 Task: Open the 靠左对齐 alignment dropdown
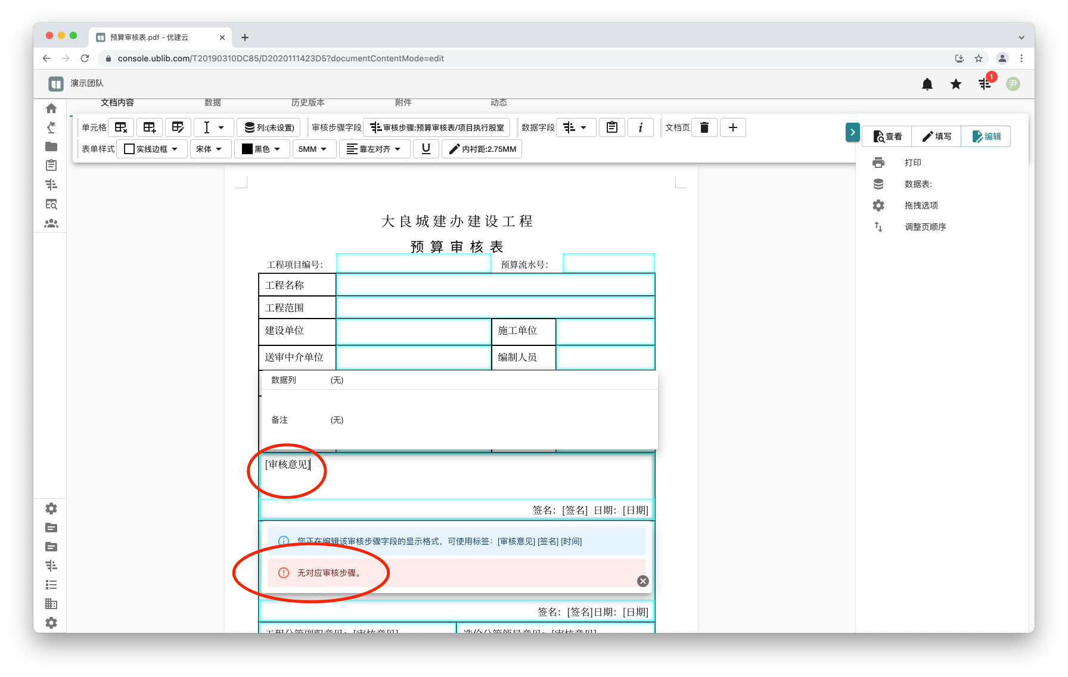pos(374,149)
